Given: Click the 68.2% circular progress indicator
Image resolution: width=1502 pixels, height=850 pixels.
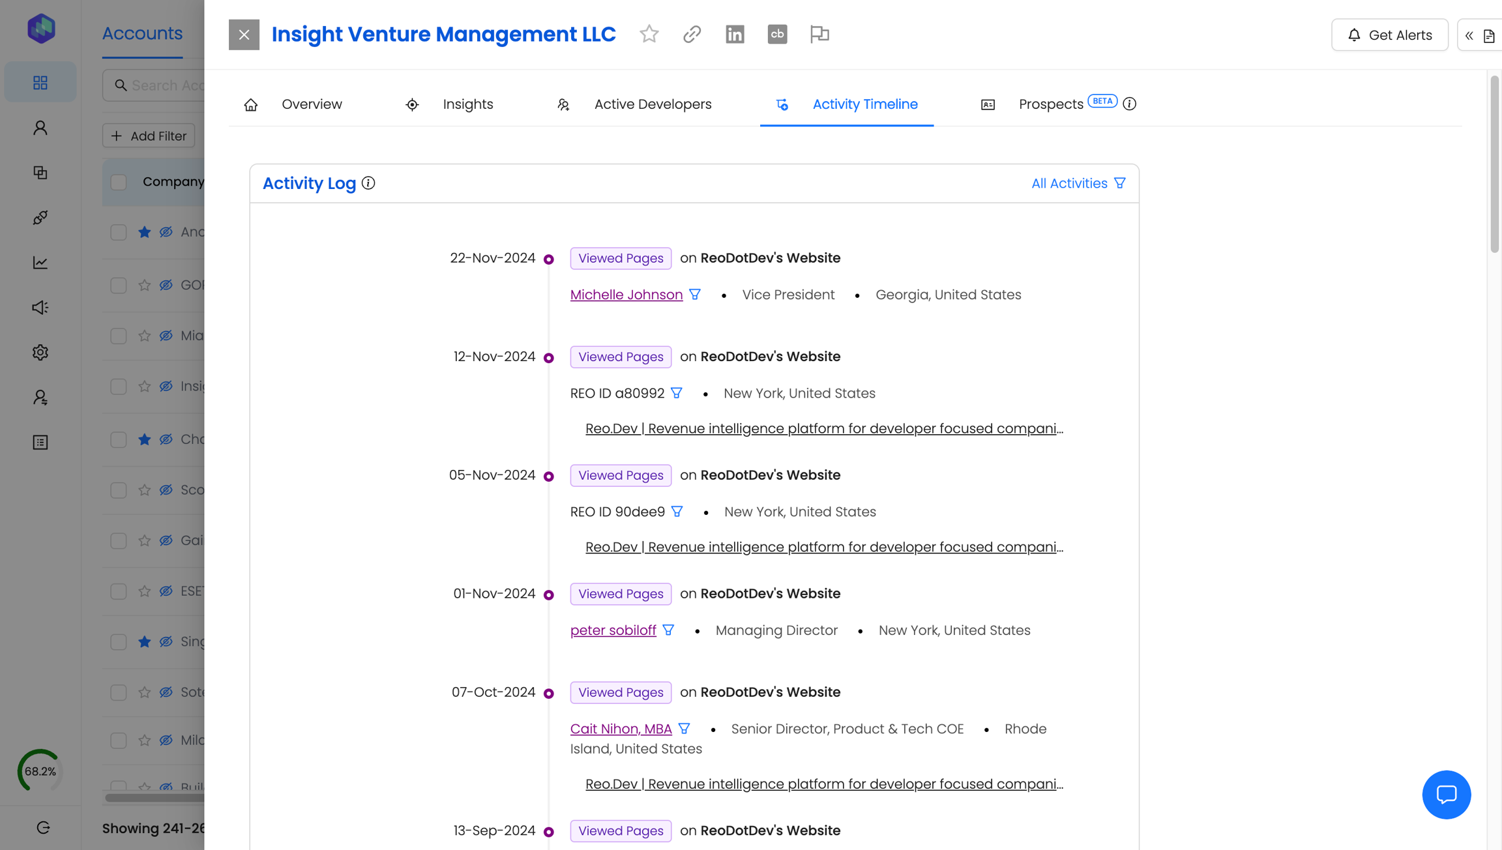Looking at the screenshot, I should pos(40,771).
